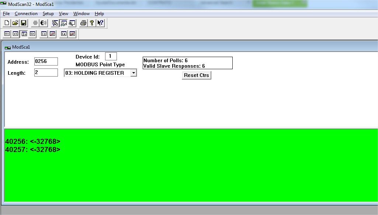Image resolution: width=378 pixels, height=215 pixels.
Task: Select register 40256 value row
Action: [33, 141]
